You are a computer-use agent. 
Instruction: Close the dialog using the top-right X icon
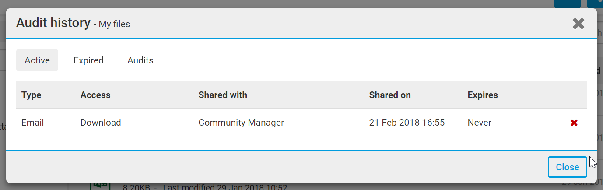coord(578,24)
